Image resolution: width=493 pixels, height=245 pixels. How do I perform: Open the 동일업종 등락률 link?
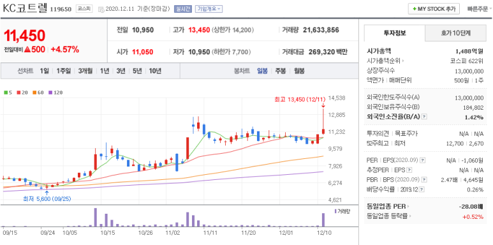coord(390,216)
